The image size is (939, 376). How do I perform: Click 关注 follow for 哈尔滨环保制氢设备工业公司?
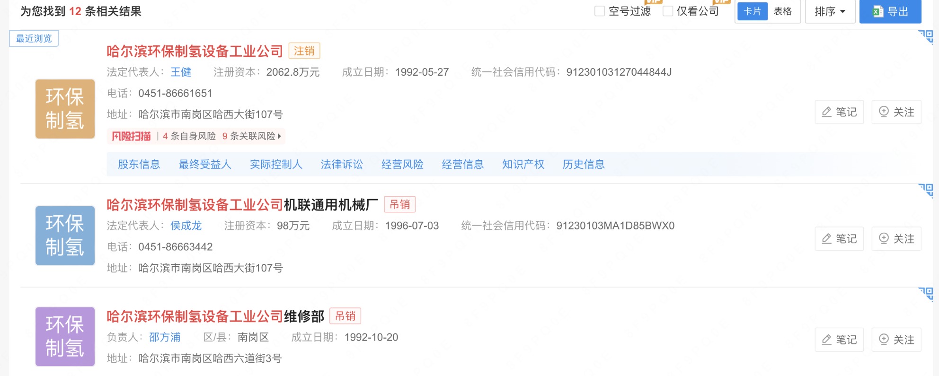click(896, 112)
